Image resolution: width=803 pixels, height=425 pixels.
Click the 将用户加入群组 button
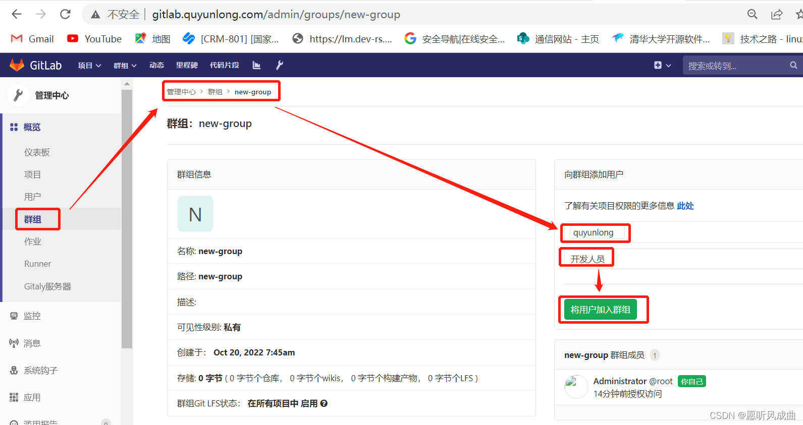click(x=601, y=310)
